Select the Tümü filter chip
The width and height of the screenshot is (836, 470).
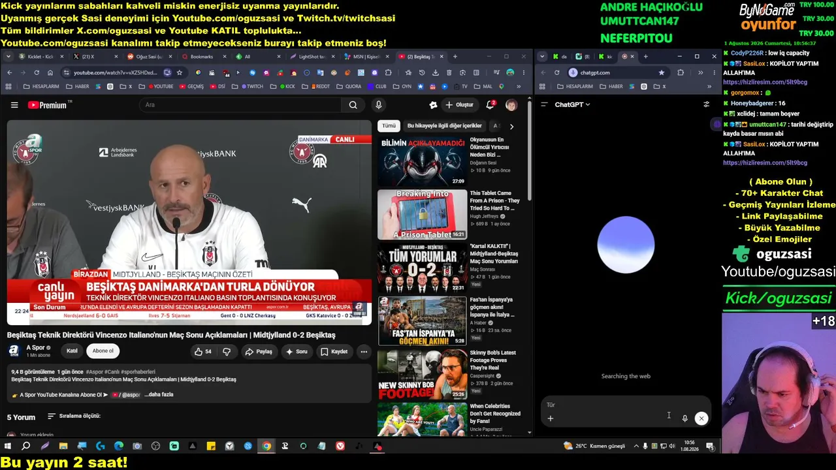[389, 126]
